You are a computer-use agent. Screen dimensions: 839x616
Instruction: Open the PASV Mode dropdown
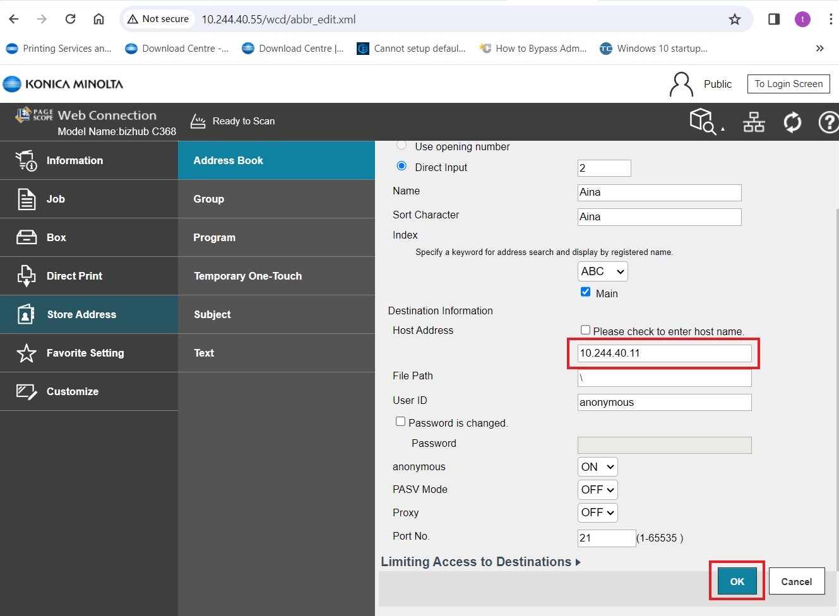tap(597, 490)
